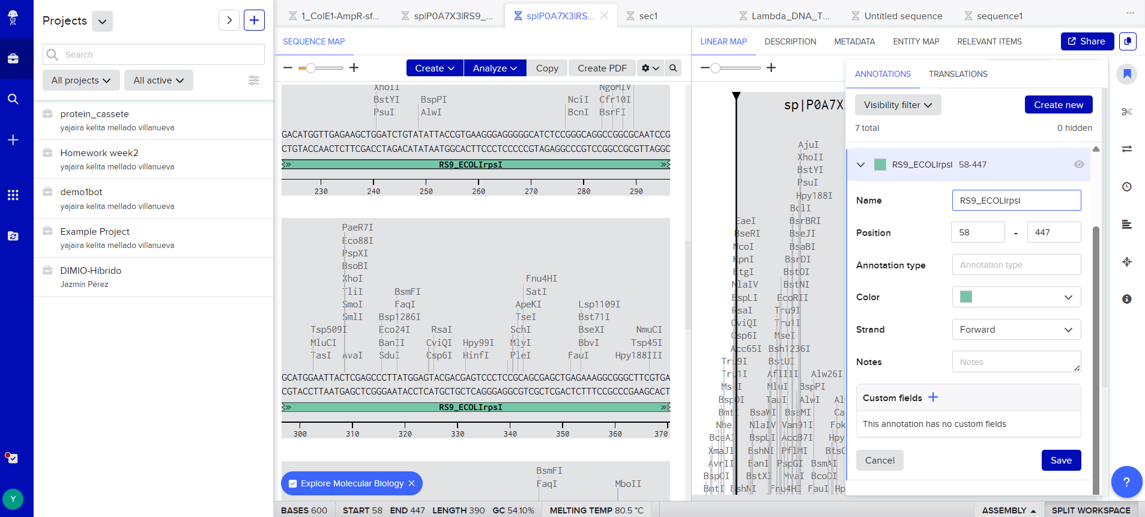Click the history clock icon

[1126, 187]
